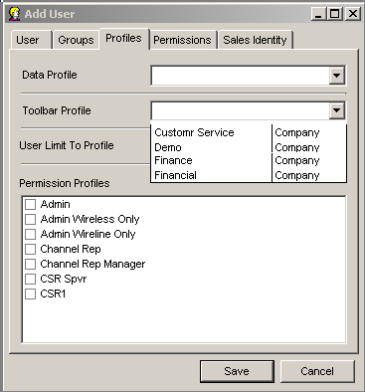This screenshot has height=392, width=365.
Task: Check the Admin permission profile
Action: (x=30, y=204)
